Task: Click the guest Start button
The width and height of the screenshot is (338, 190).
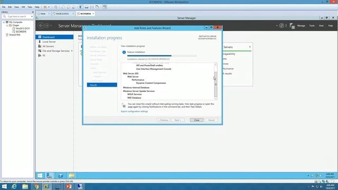Action: coord(40,176)
